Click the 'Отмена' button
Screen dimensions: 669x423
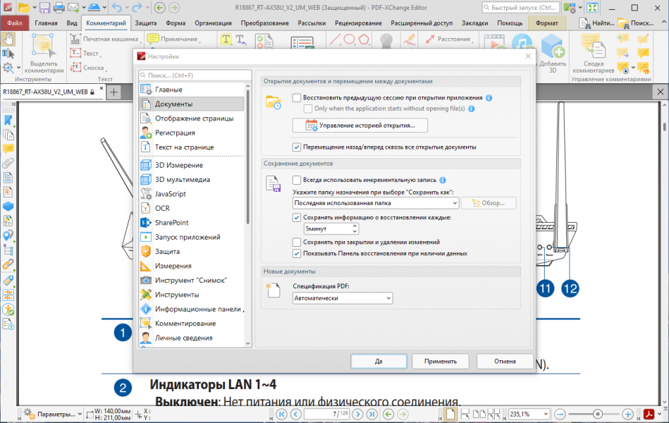505,362
